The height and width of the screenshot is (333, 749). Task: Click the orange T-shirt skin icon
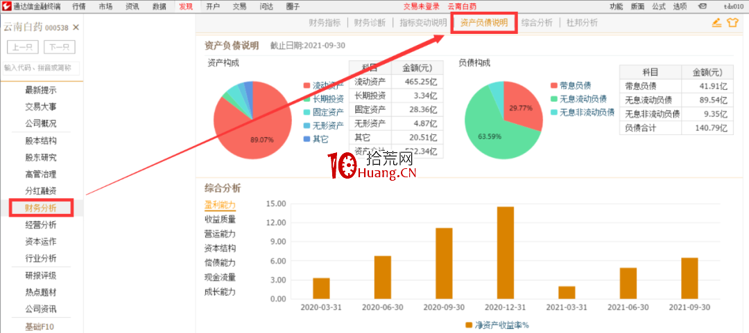point(733,22)
